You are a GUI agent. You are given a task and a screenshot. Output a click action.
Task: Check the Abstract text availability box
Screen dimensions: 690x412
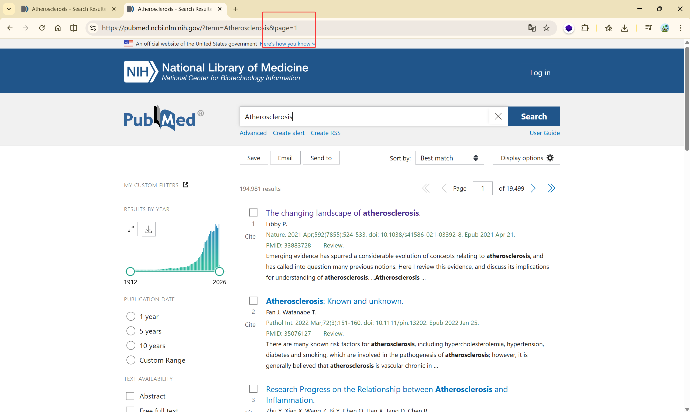coord(130,396)
